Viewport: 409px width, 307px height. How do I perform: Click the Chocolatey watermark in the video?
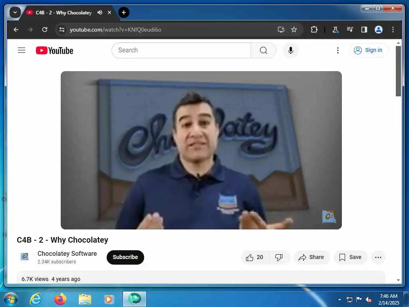(329, 216)
